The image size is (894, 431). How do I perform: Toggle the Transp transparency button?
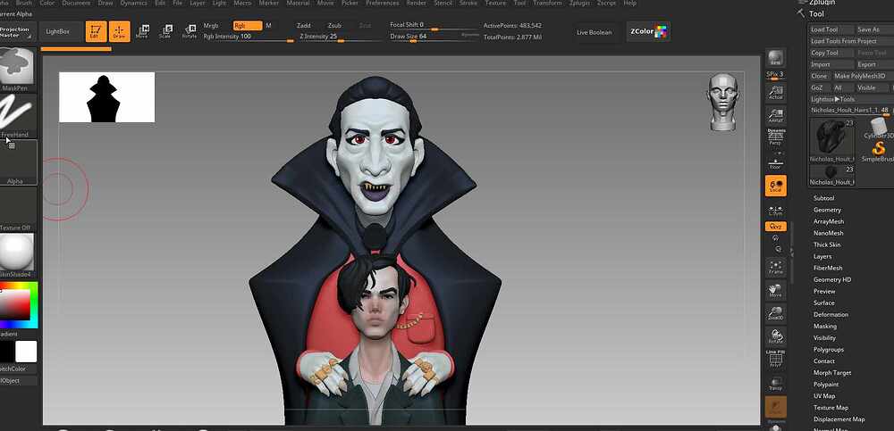coord(775,383)
